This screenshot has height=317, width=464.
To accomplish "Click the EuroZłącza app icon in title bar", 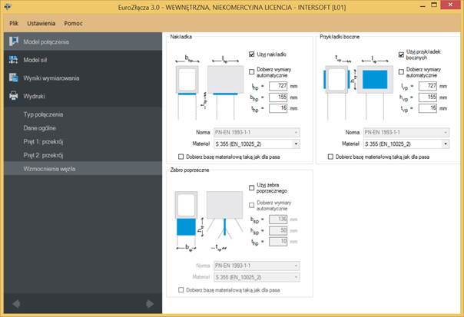I will tap(8, 6).
